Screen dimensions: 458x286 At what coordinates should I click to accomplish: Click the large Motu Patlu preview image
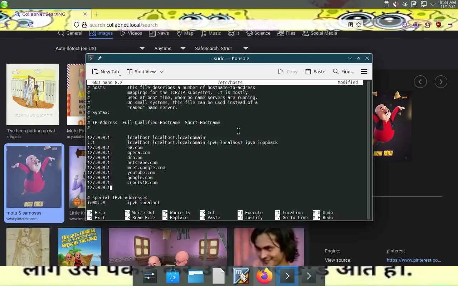tap(392, 126)
